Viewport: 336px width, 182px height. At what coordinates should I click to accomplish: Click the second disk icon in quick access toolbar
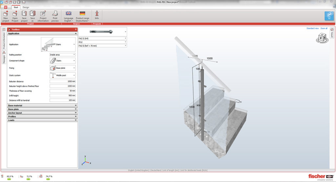[x=19, y=2]
